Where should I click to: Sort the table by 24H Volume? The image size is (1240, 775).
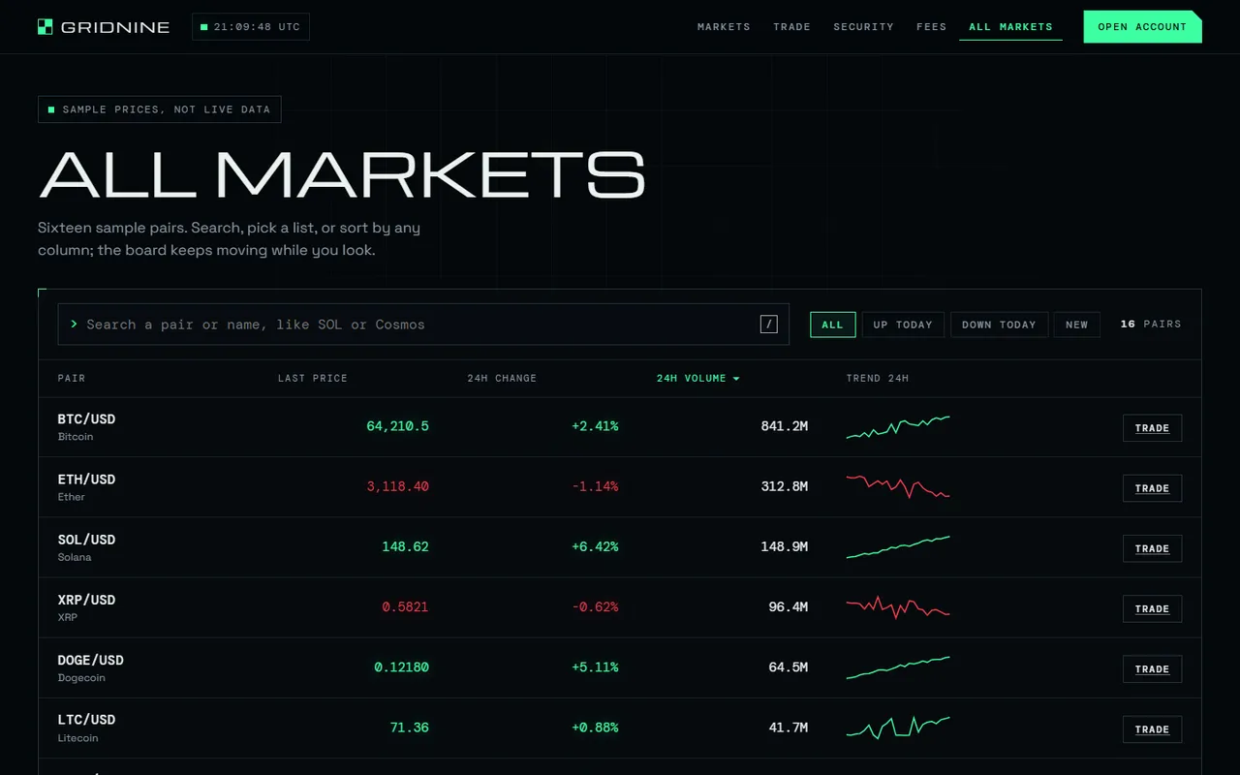click(x=697, y=379)
